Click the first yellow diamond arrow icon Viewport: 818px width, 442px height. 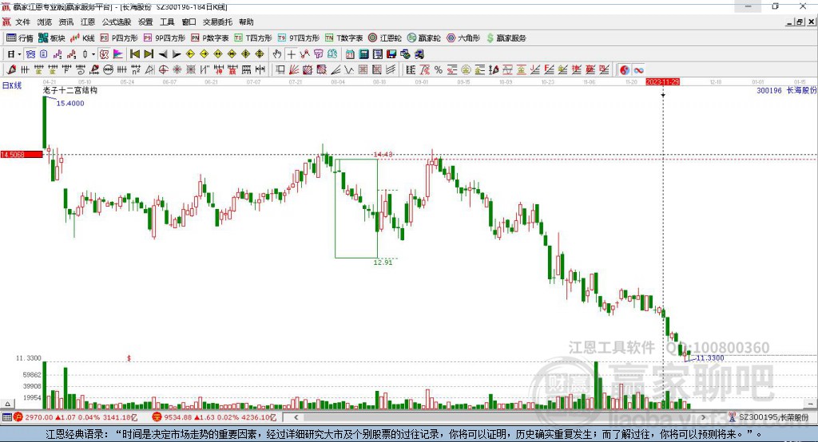(190, 54)
